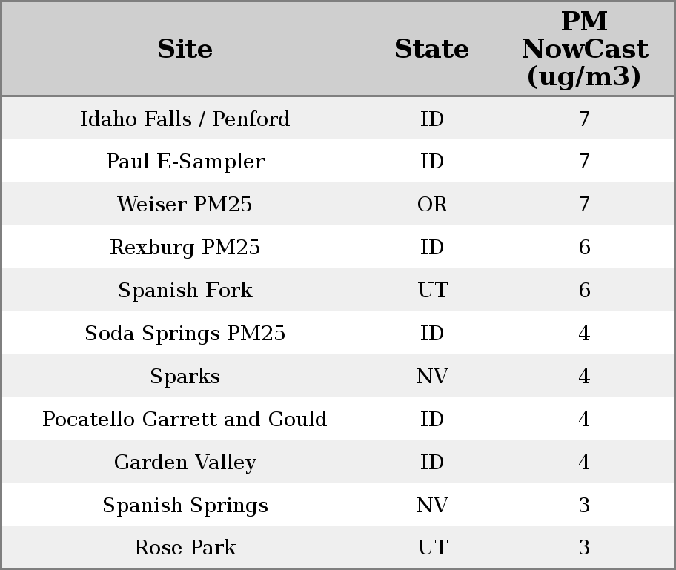The height and width of the screenshot is (570, 676).
Task: Select the Paul E-Sampler row
Action: tap(185, 162)
